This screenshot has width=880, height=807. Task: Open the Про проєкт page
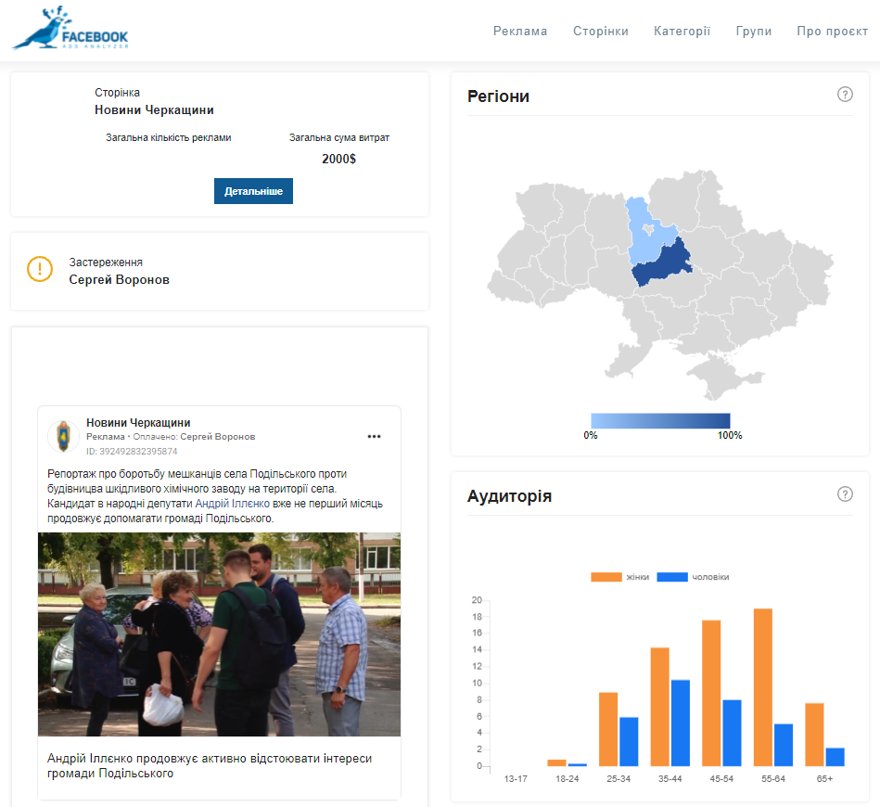pos(832,32)
